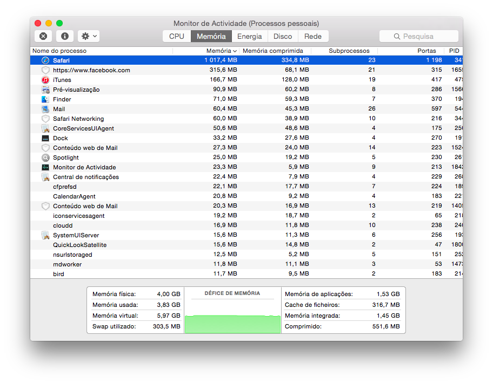Select the cfprefsd process row

[247, 187]
